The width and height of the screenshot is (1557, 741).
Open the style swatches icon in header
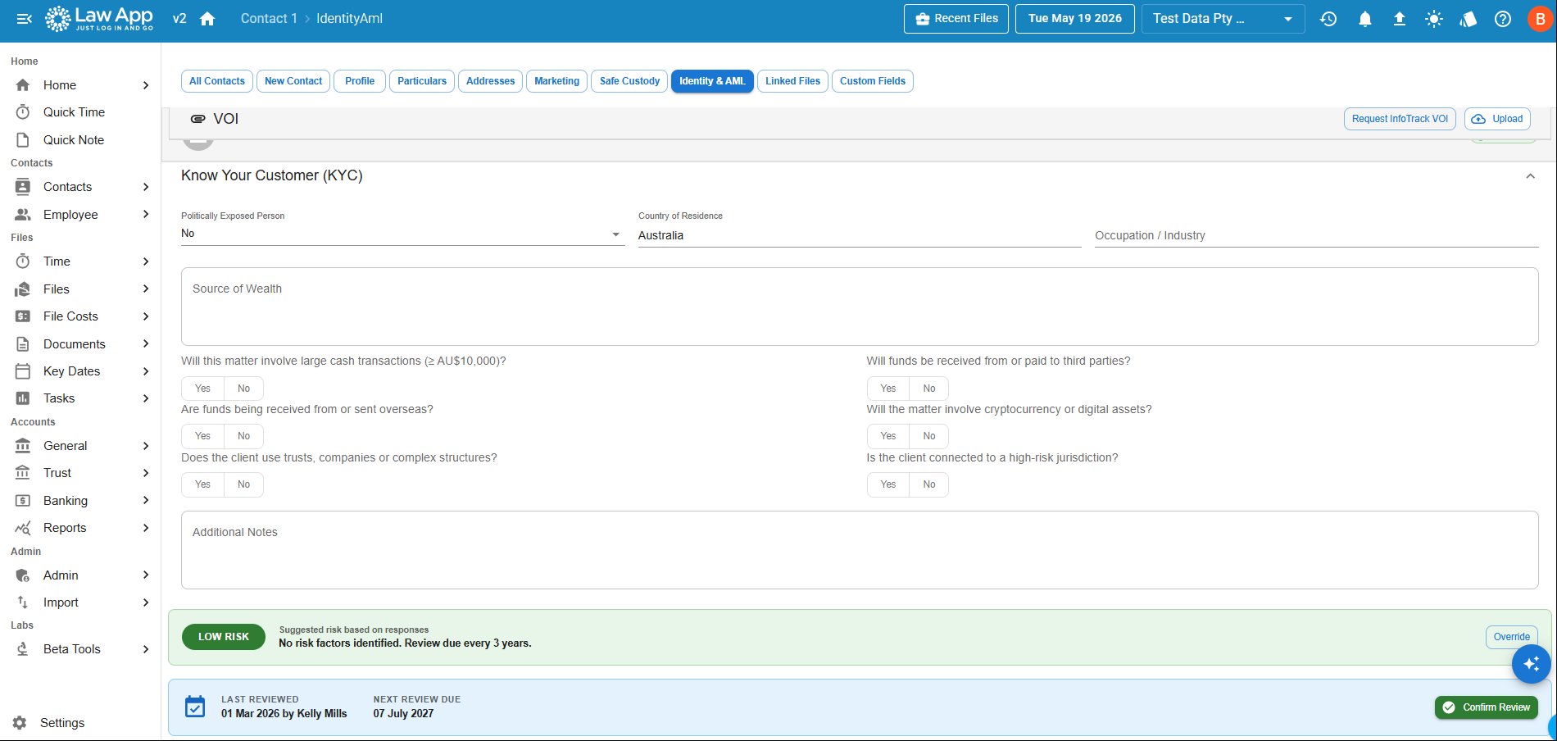1468,18
